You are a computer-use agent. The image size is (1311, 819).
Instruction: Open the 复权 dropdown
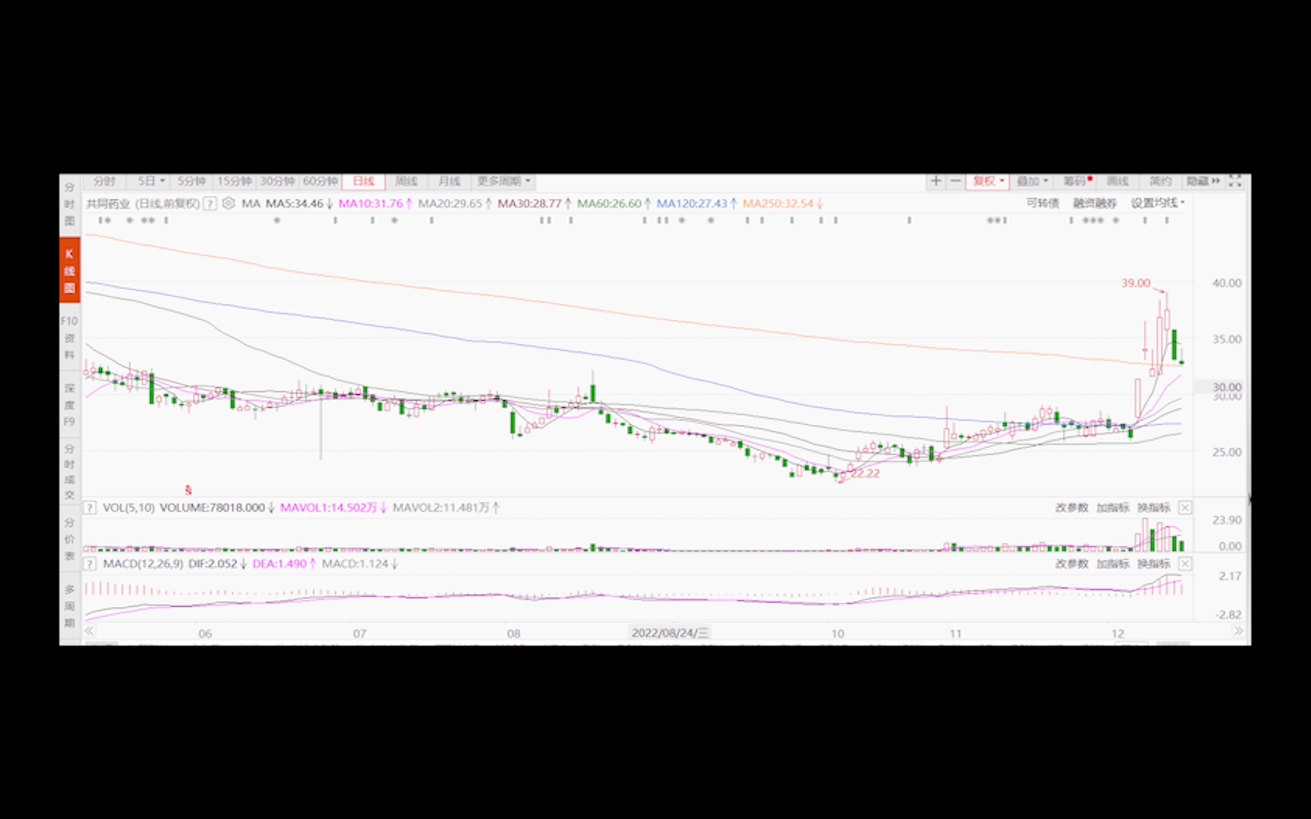987,182
